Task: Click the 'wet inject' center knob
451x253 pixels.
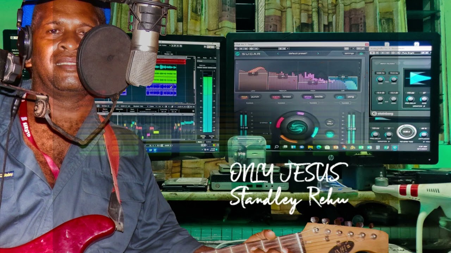Action: coord(297,127)
